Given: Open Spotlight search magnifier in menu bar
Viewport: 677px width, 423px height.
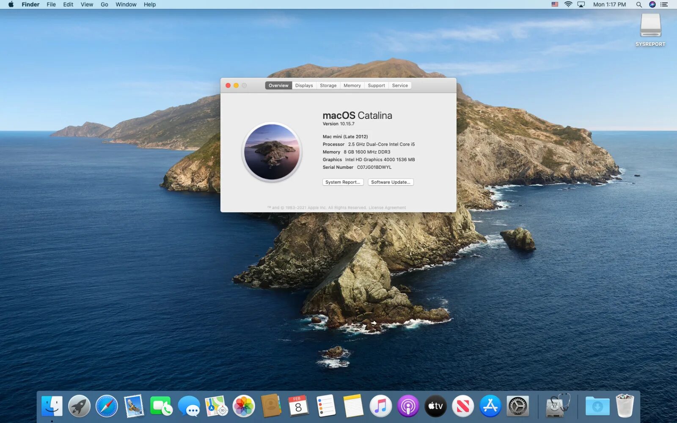Looking at the screenshot, I should (x=639, y=4).
